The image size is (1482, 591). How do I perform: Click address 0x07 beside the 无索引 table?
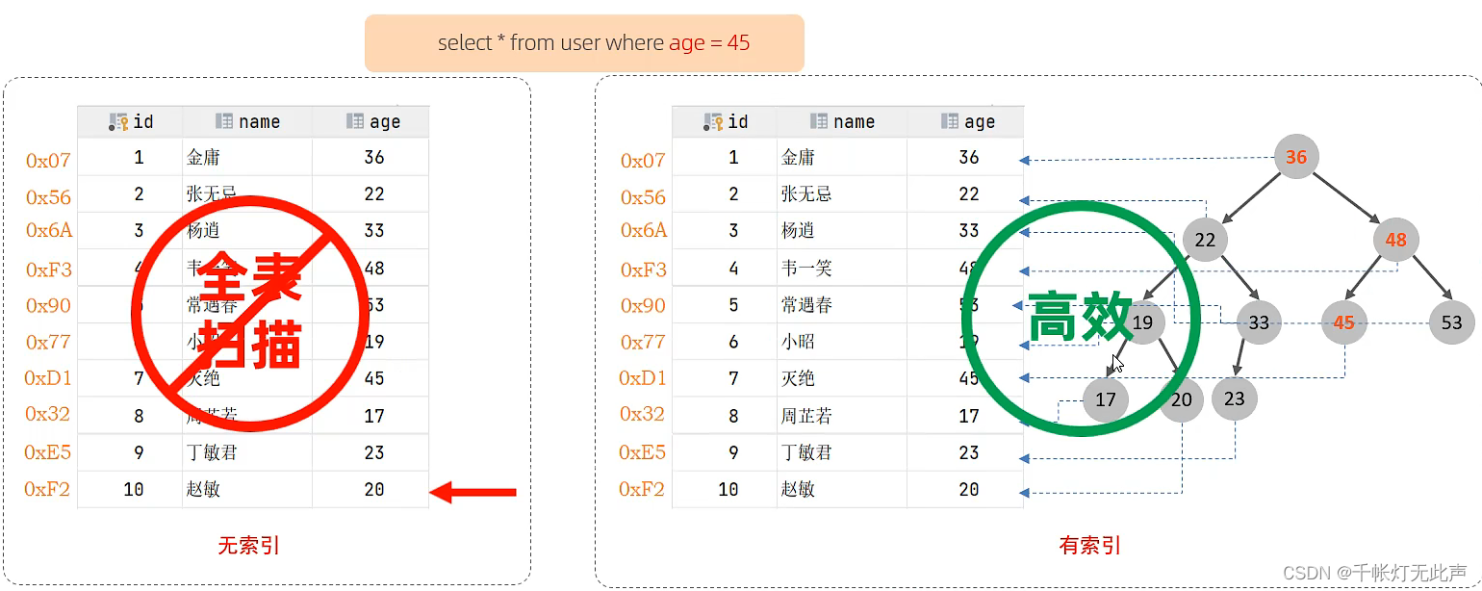tap(48, 161)
